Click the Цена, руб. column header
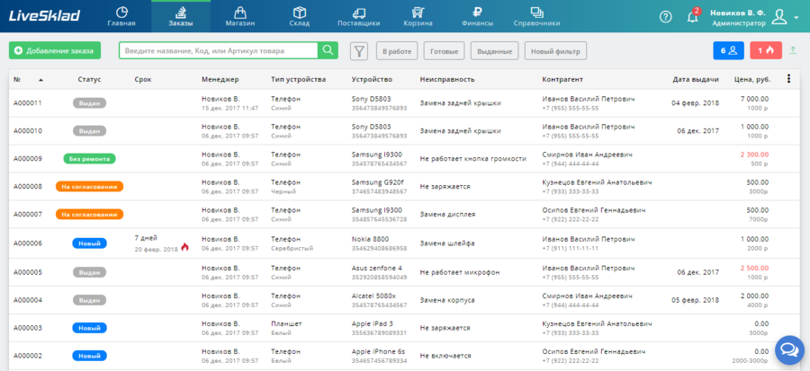This screenshot has width=810, height=371. [x=752, y=79]
